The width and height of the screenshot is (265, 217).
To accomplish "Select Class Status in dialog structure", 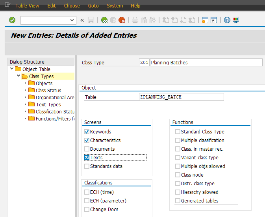I will point(48,90).
